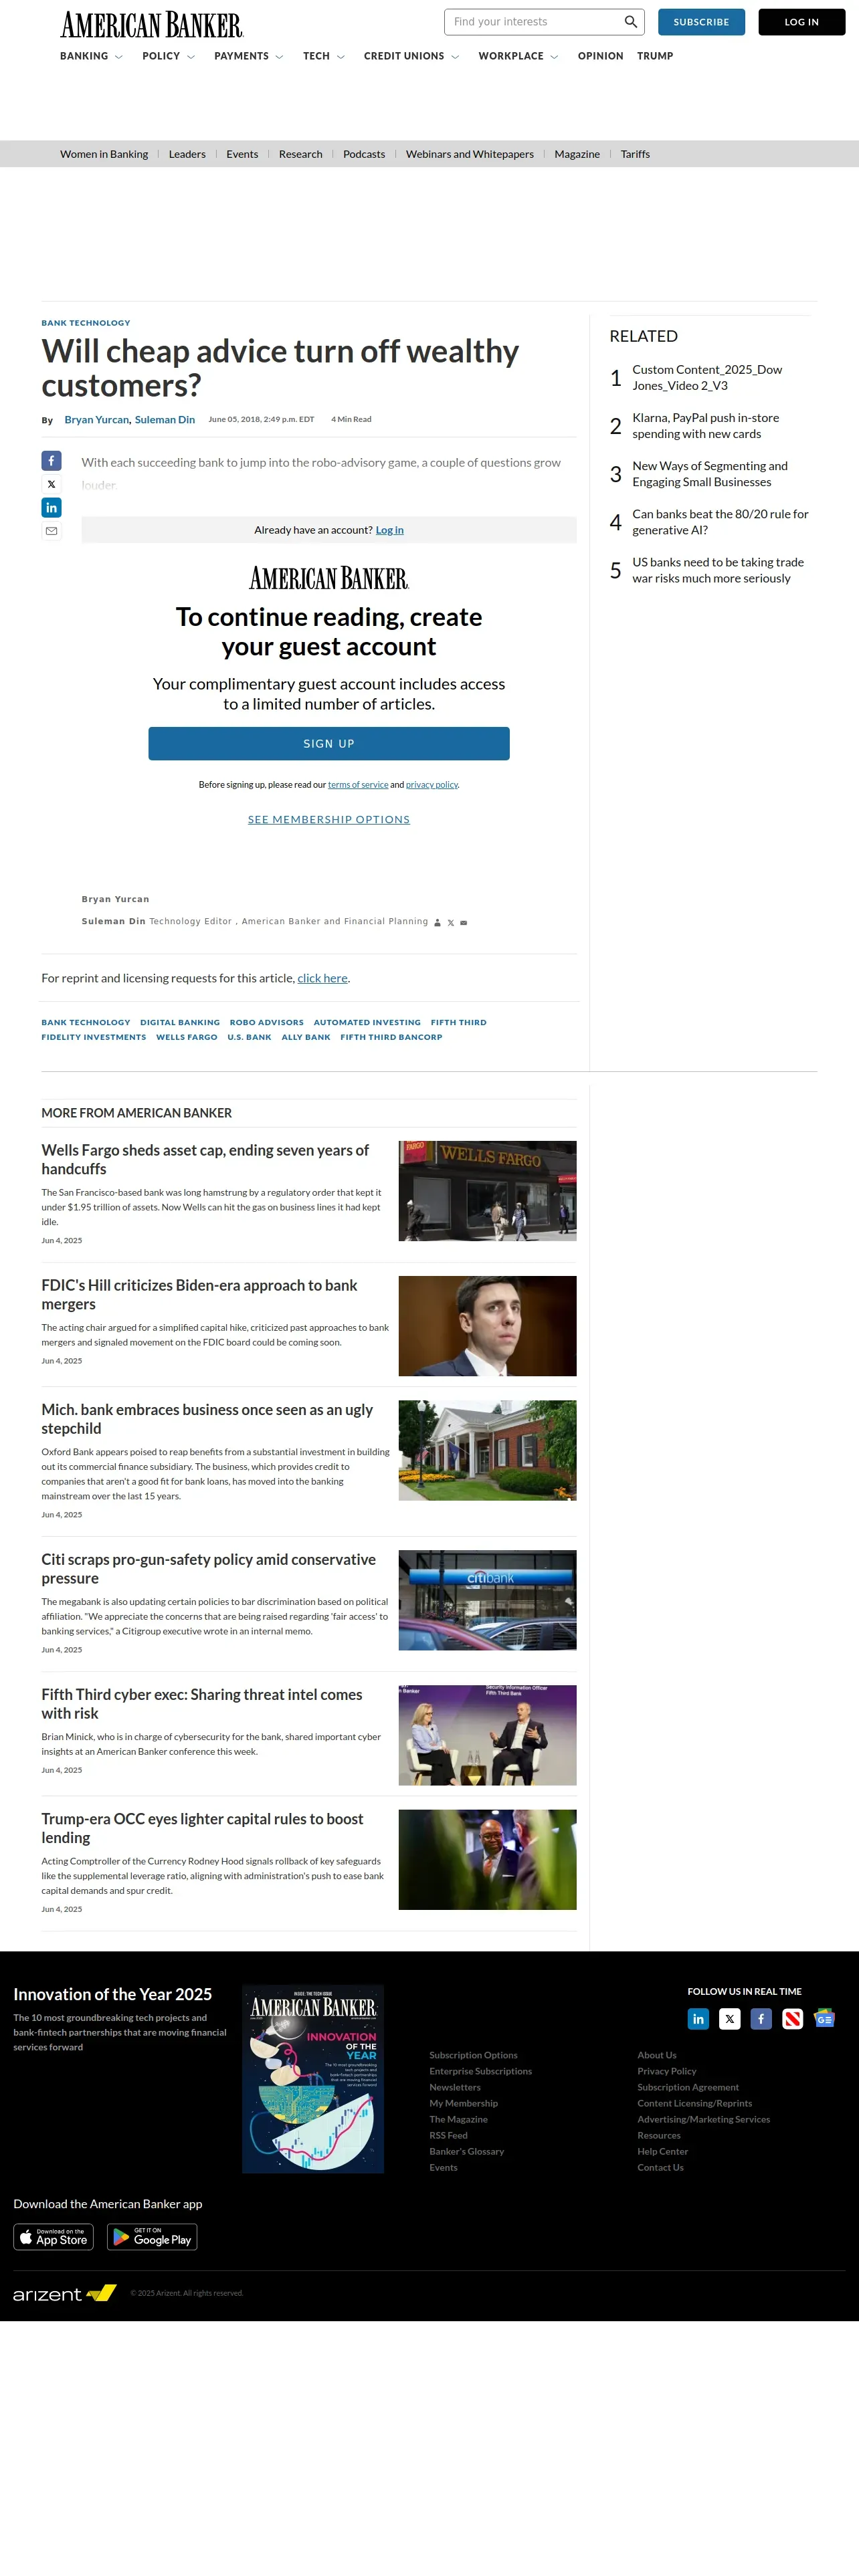Image resolution: width=859 pixels, height=2576 pixels.
Task: Click the Arizent footer logo
Action: (x=65, y=2293)
